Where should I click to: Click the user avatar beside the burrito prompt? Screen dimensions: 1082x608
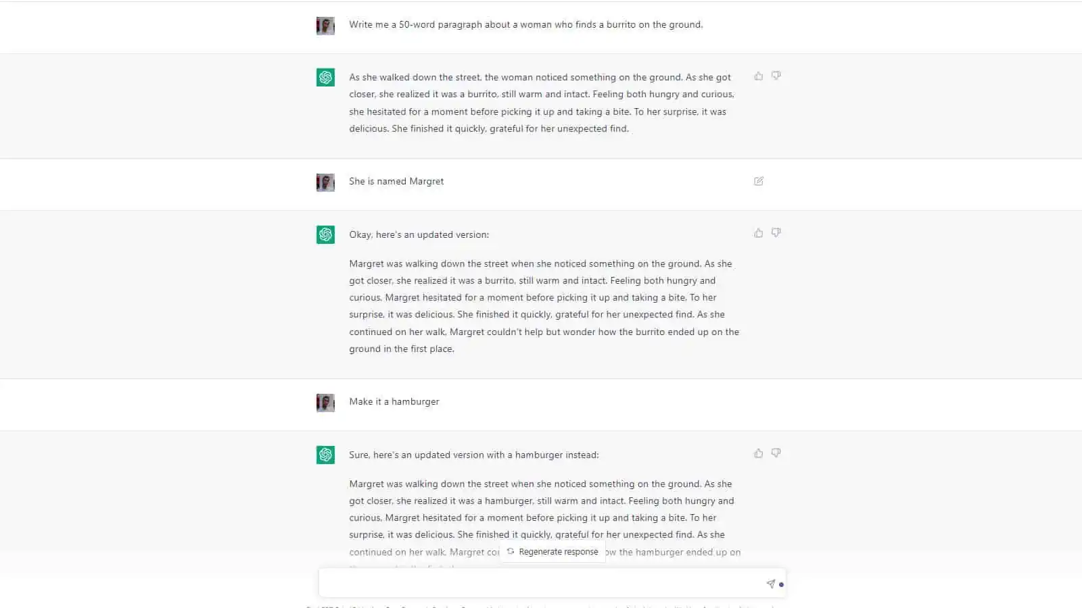(325, 26)
